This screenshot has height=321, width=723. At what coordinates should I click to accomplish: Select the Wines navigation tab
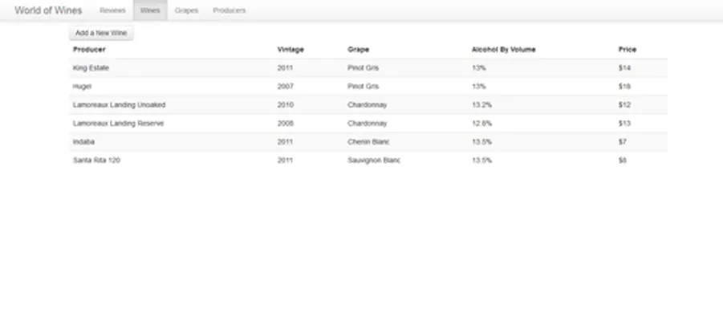(x=149, y=10)
